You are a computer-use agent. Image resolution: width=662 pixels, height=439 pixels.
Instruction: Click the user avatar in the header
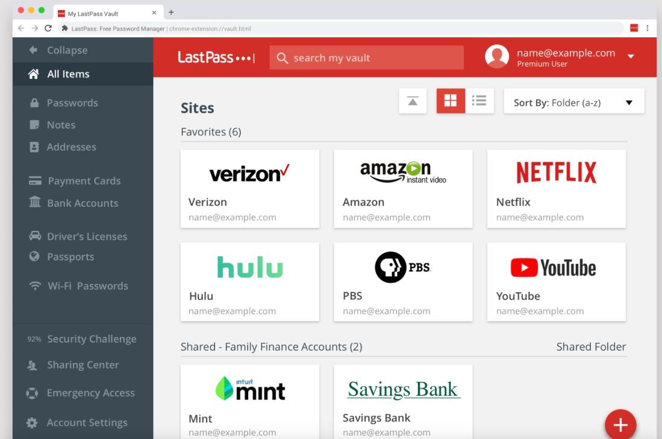(x=497, y=57)
